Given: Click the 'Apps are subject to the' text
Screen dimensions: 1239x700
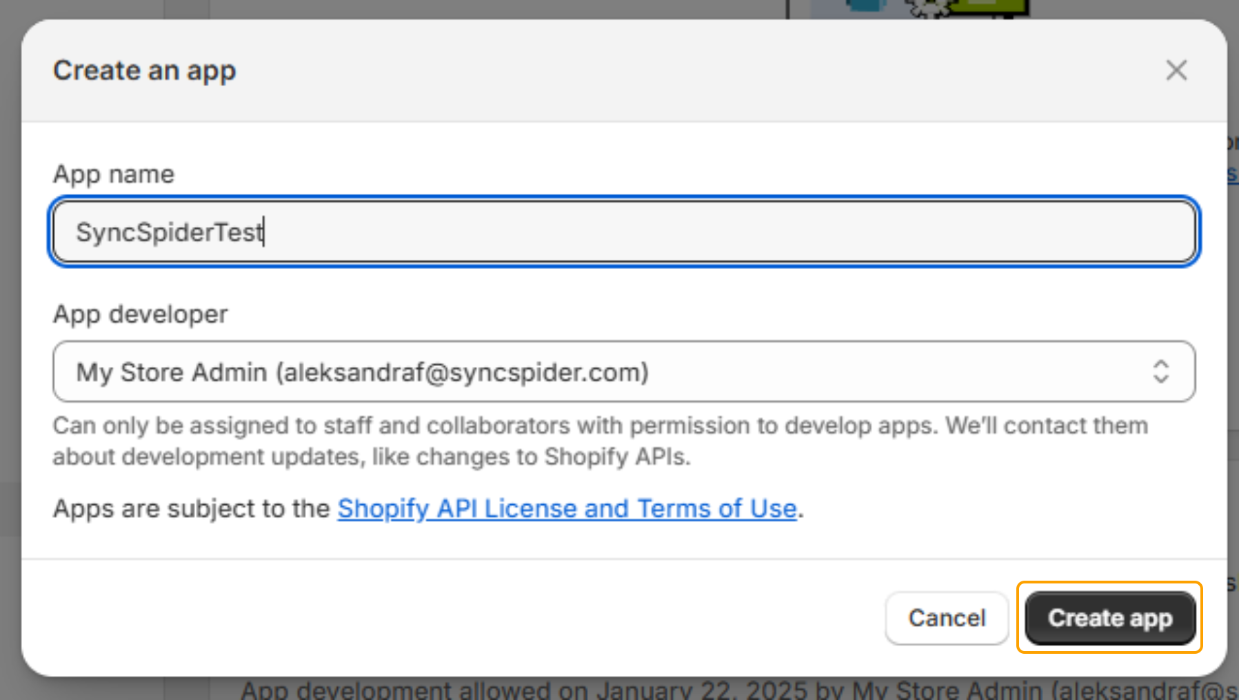Looking at the screenshot, I should [192, 509].
